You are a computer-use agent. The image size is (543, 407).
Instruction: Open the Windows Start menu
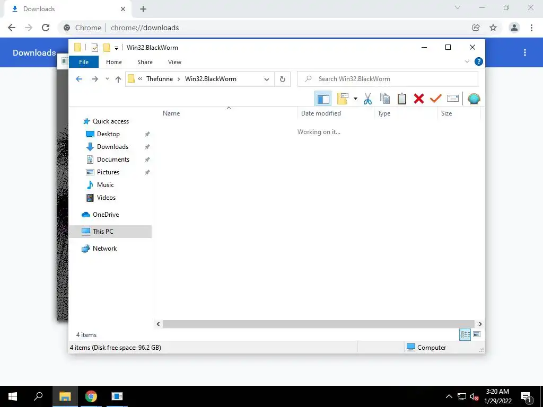click(13, 396)
